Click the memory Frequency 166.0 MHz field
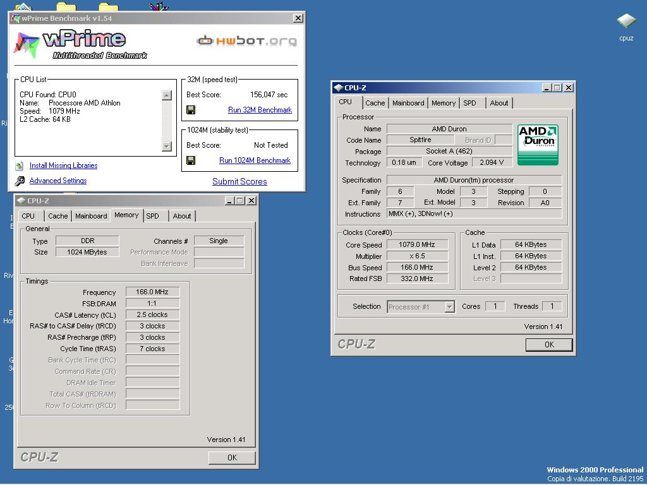 pos(152,292)
